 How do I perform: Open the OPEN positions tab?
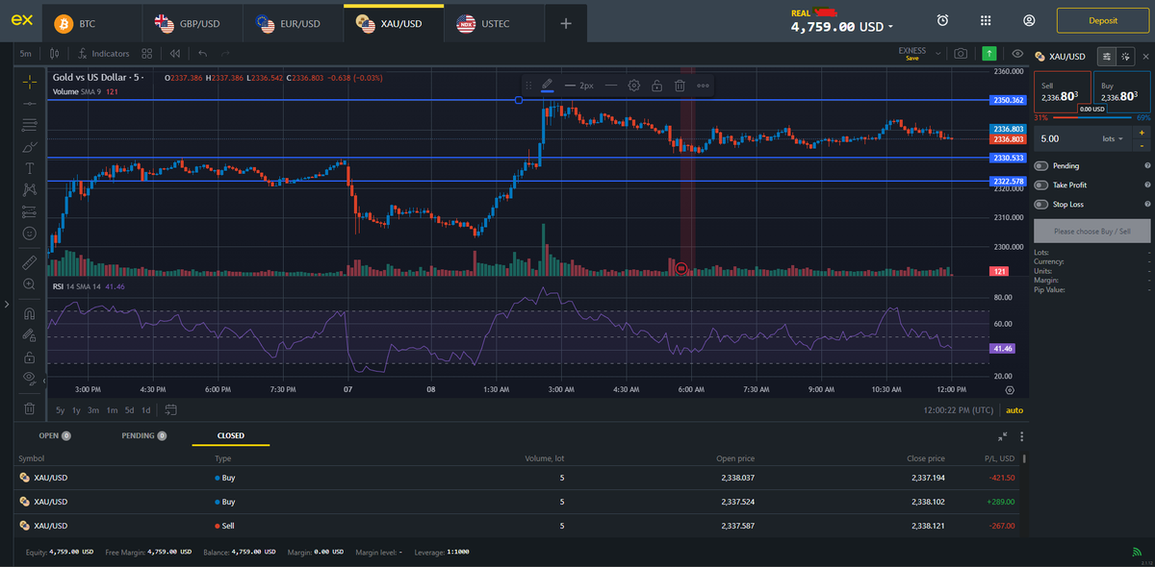pyautogui.click(x=55, y=435)
